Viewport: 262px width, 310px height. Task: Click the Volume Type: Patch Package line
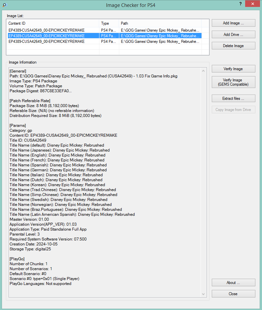pos(36,86)
